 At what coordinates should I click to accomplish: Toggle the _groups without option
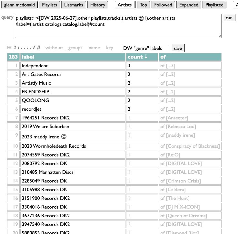click(74, 48)
